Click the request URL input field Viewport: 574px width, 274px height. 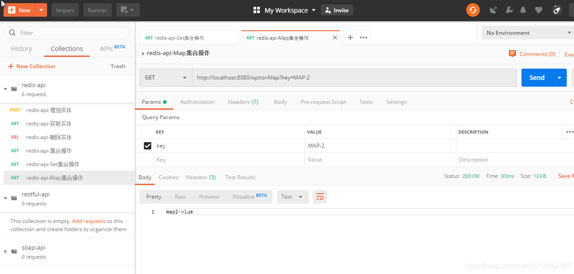354,77
